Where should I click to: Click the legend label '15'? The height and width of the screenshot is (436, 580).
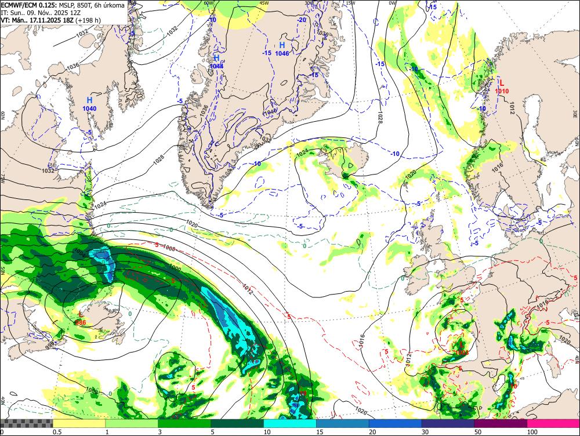(x=320, y=432)
